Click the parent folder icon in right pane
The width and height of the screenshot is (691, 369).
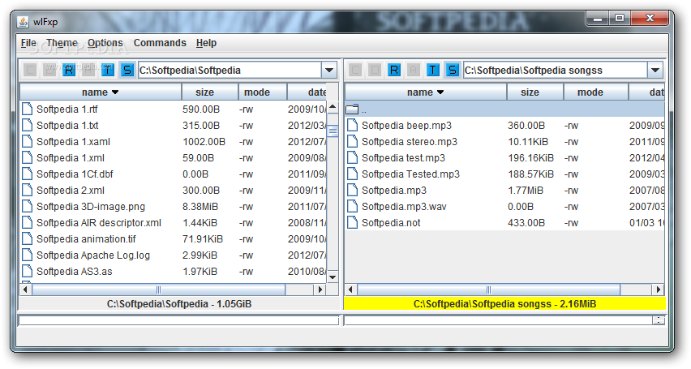click(x=352, y=109)
